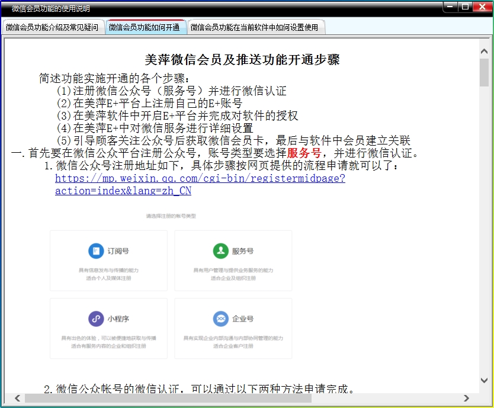This screenshot has width=494, height=408.
Task: Open the mp.weixin.qq.com registration link
Action: 200,178
